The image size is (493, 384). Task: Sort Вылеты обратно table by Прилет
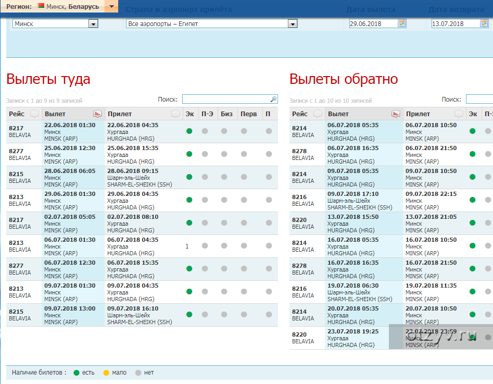click(434, 114)
